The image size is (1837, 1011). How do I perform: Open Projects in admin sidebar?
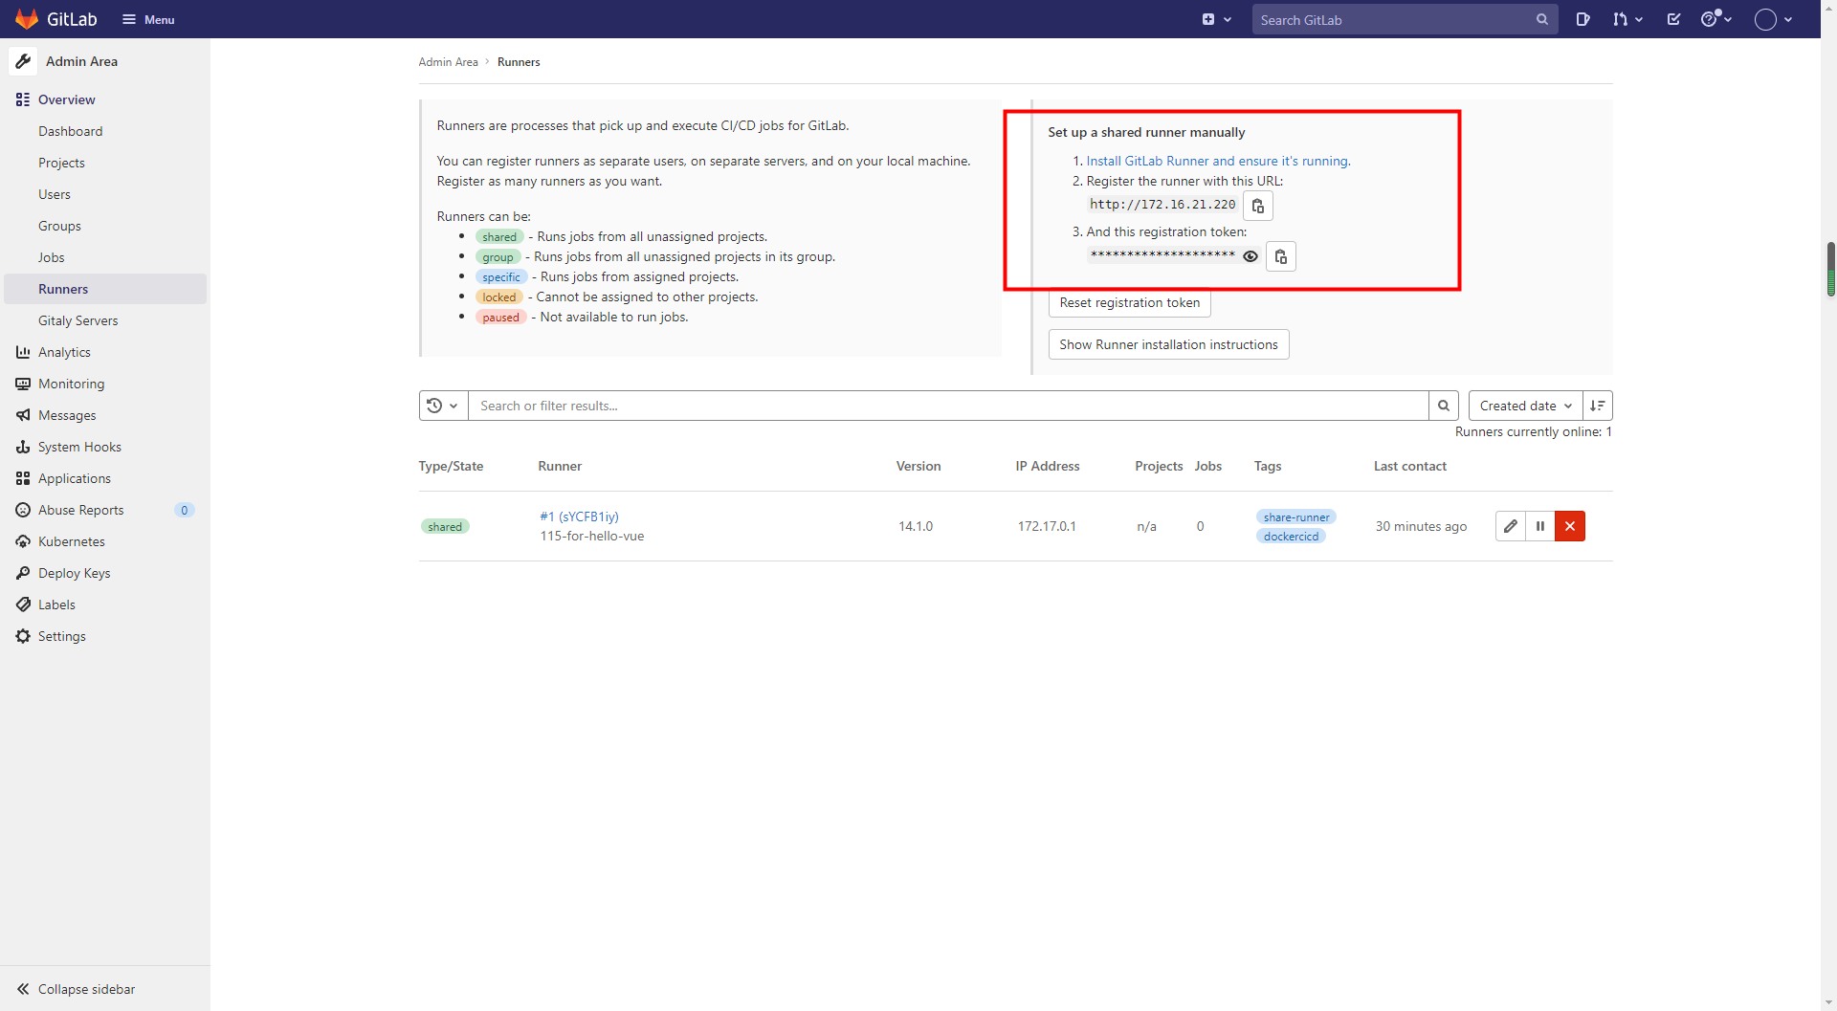[x=61, y=163]
